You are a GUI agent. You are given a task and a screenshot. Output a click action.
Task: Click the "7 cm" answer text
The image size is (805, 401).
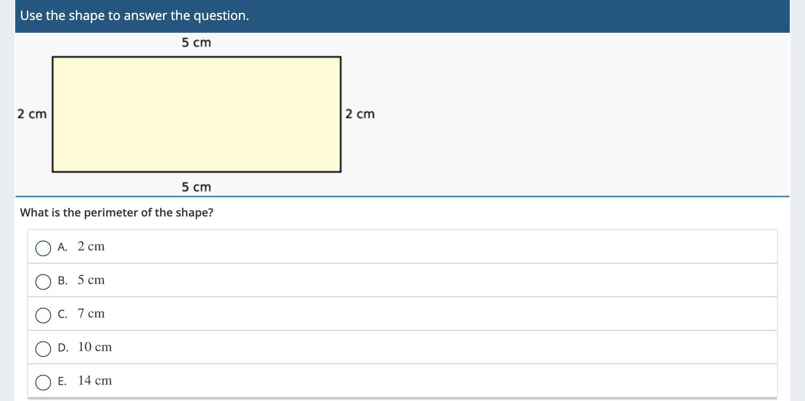tap(91, 314)
